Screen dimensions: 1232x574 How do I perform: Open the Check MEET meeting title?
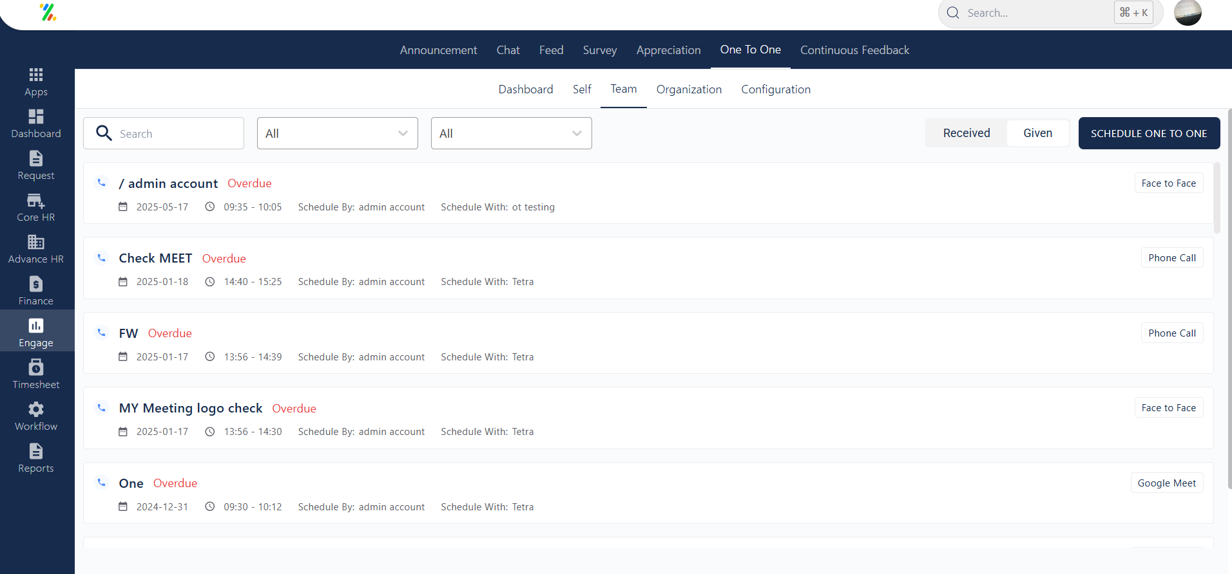(155, 258)
